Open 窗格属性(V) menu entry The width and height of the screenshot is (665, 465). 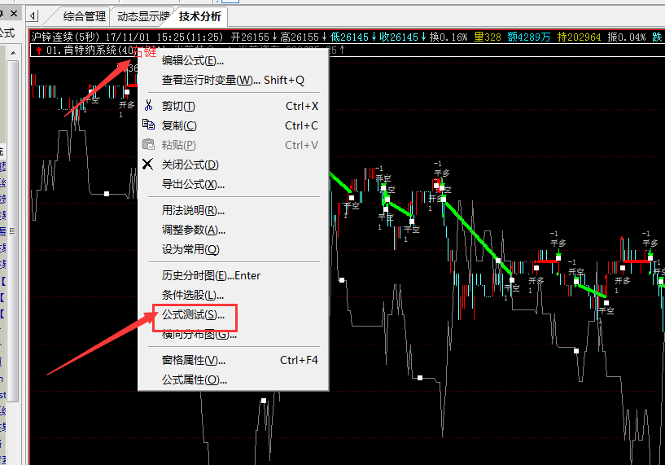click(x=234, y=360)
